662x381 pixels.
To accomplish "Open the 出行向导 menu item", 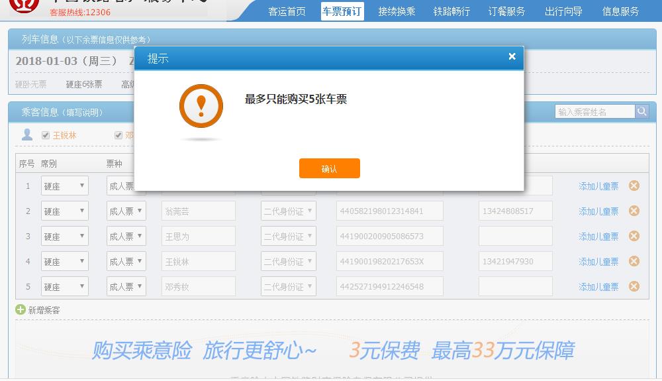I will pyautogui.click(x=563, y=11).
